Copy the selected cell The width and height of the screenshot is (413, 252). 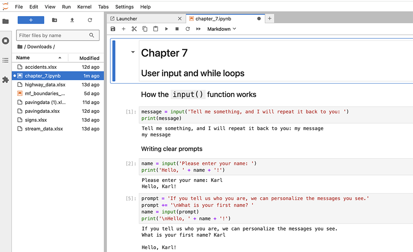coord(145,29)
